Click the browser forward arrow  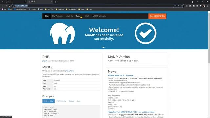click(x=6, y=6)
